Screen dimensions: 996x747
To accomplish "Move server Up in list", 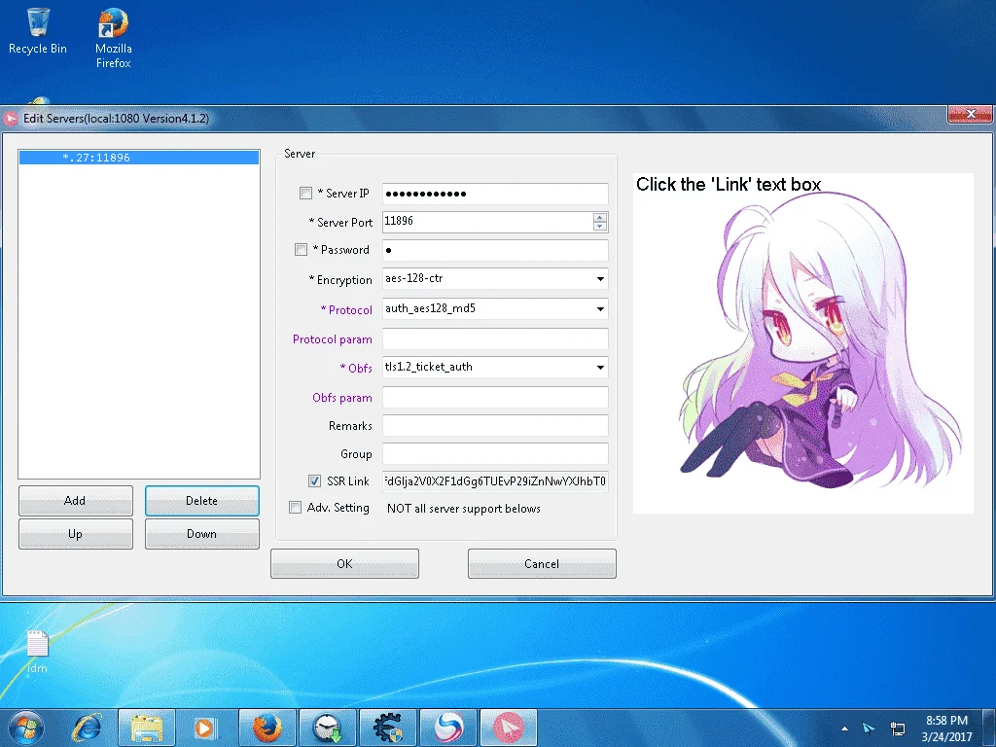I will tap(76, 534).
